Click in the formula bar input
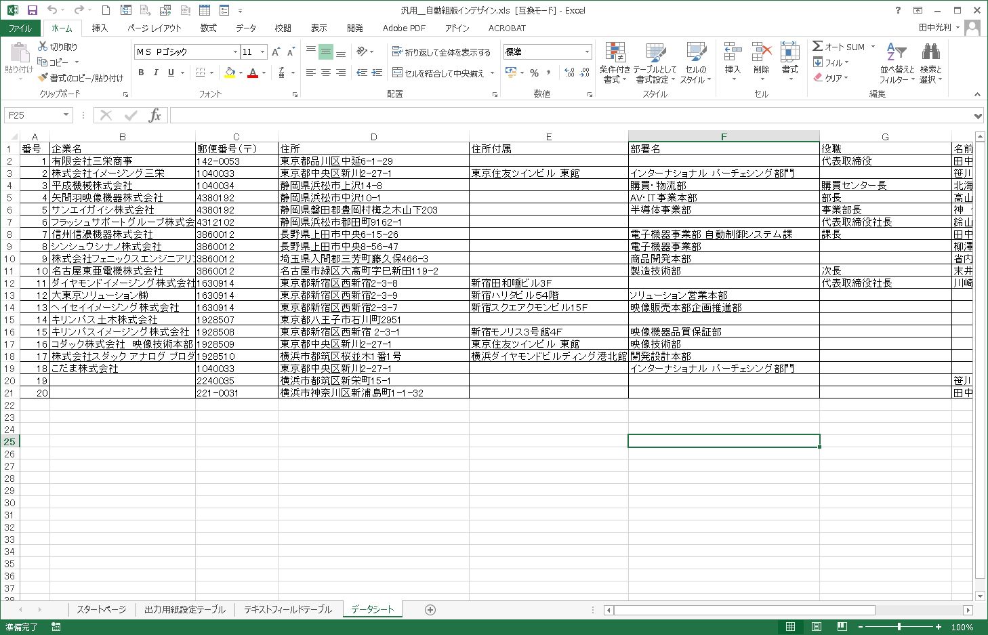This screenshot has width=988, height=635. 570,115
